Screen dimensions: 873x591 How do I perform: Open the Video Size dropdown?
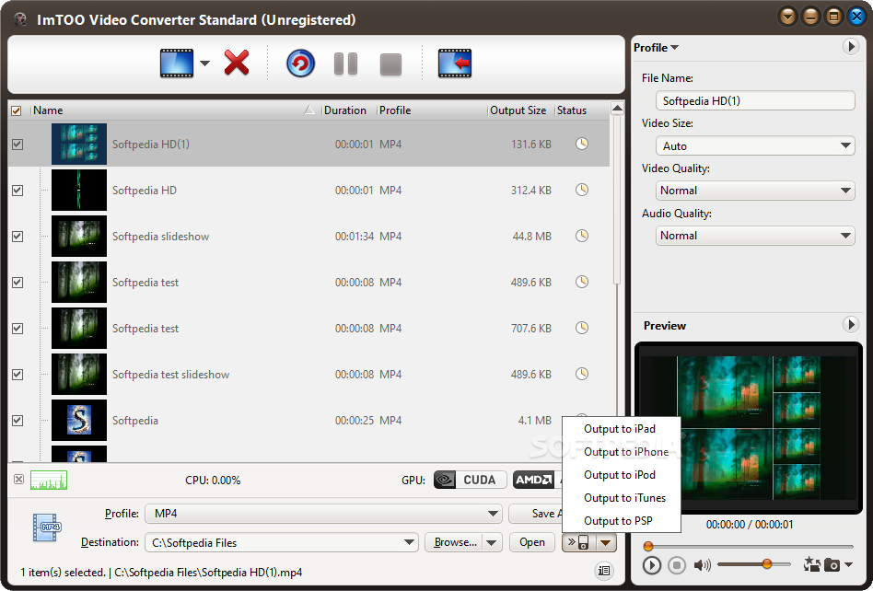pos(755,146)
